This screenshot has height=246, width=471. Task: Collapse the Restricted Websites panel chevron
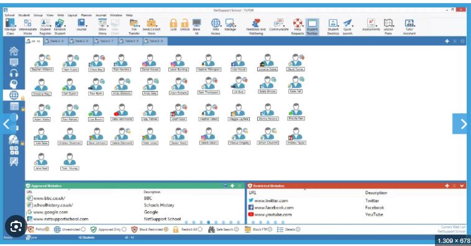462,186
